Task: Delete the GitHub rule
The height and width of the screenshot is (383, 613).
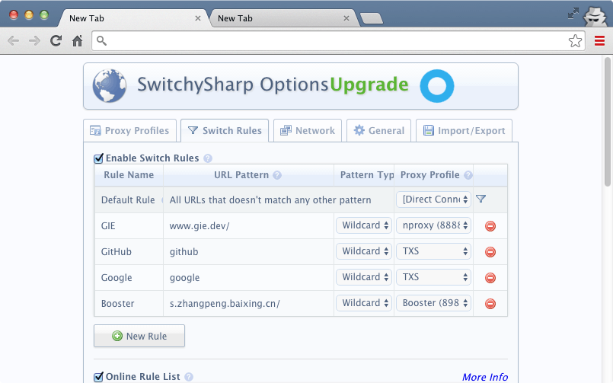Action: (x=490, y=252)
